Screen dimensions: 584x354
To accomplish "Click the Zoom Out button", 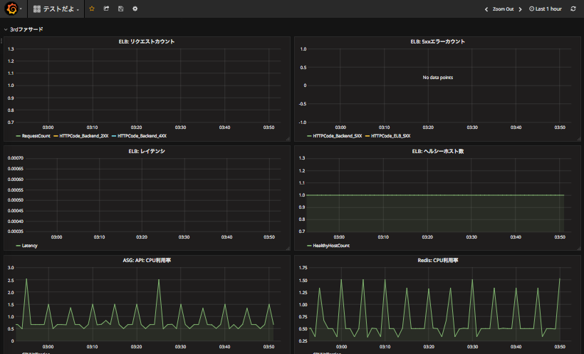I will pyautogui.click(x=503, y=9).
